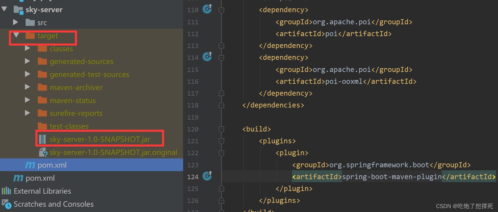
Task: Click fold end marker on line 125
Action: (221, 189)
